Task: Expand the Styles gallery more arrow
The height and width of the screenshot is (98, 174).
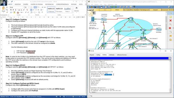Action: pyautogui.click(x=73, y=12)
